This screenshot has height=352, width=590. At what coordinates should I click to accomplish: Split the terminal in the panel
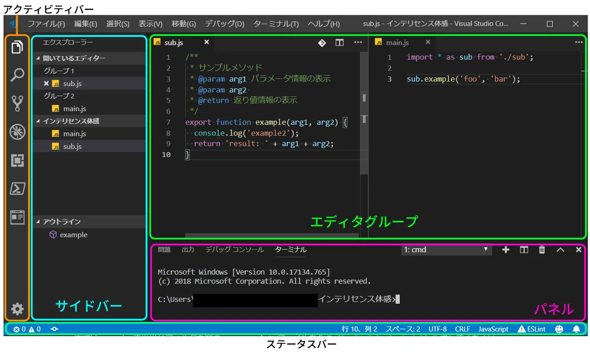[524, 250]
